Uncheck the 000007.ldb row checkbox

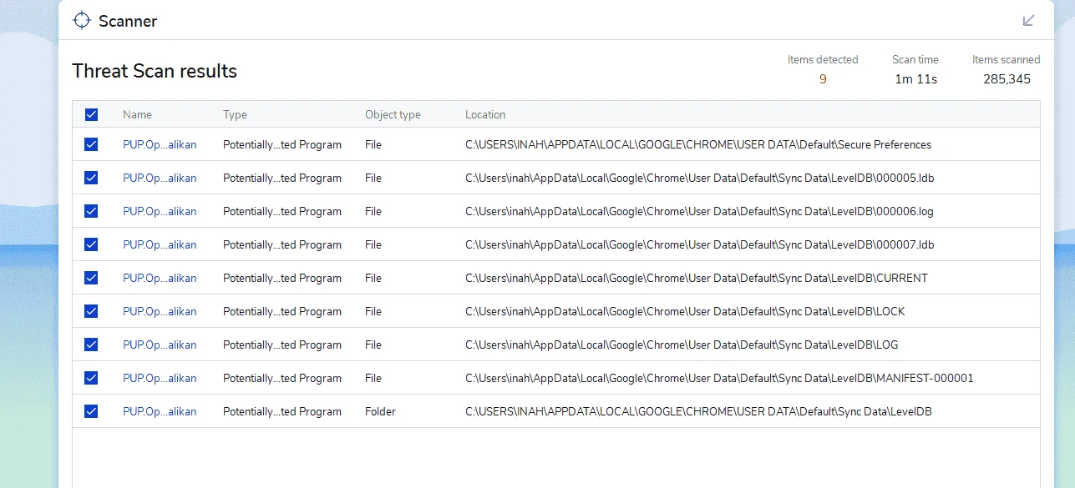pyautogui.click(x=91, y=244)
